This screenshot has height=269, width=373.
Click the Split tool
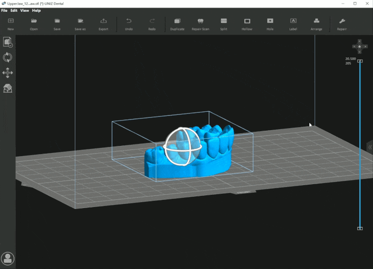[223, 23]
